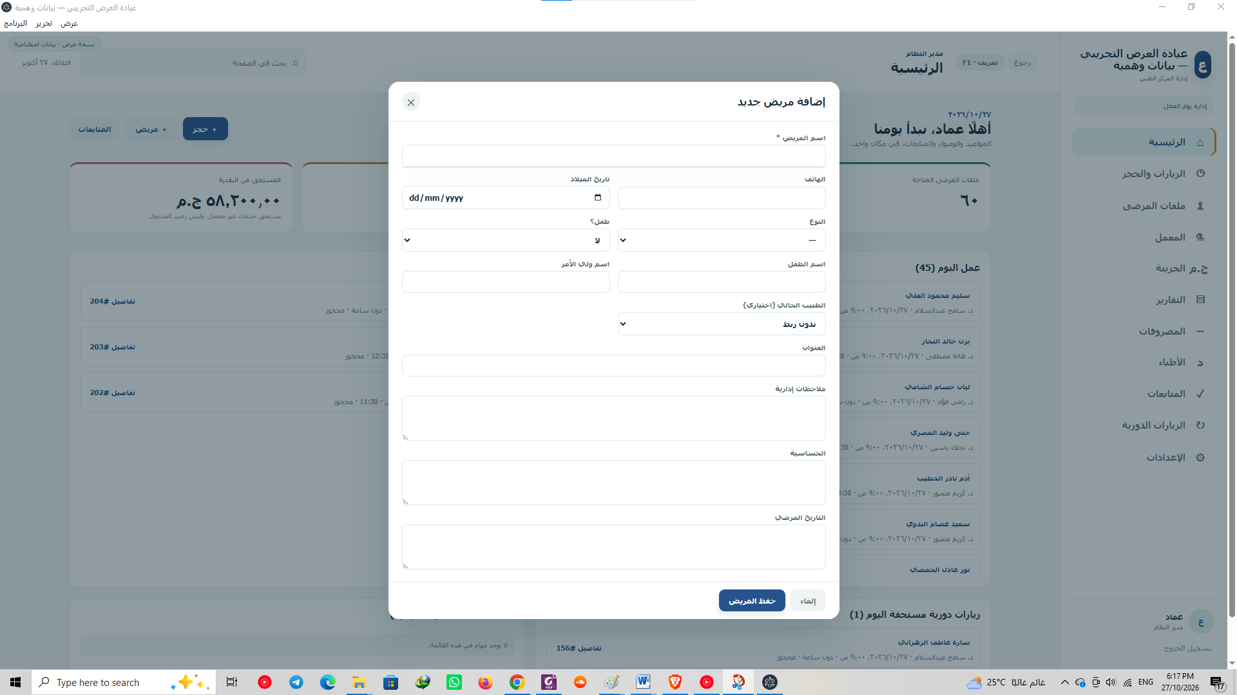Click the تفاصيل #156 link

click(579, 648)
